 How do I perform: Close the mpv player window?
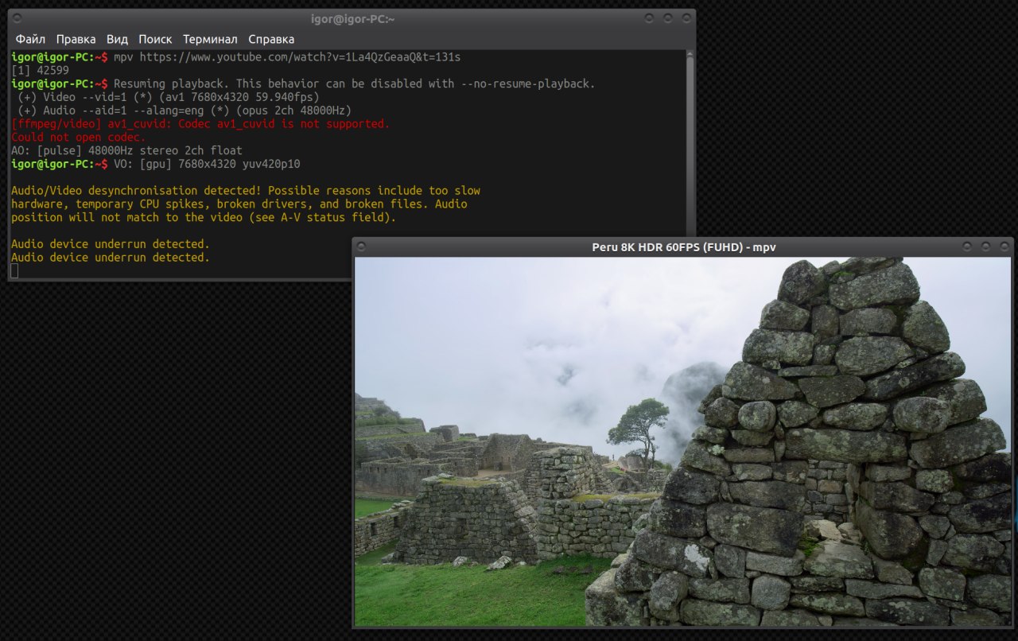[x=1004, y=247]
